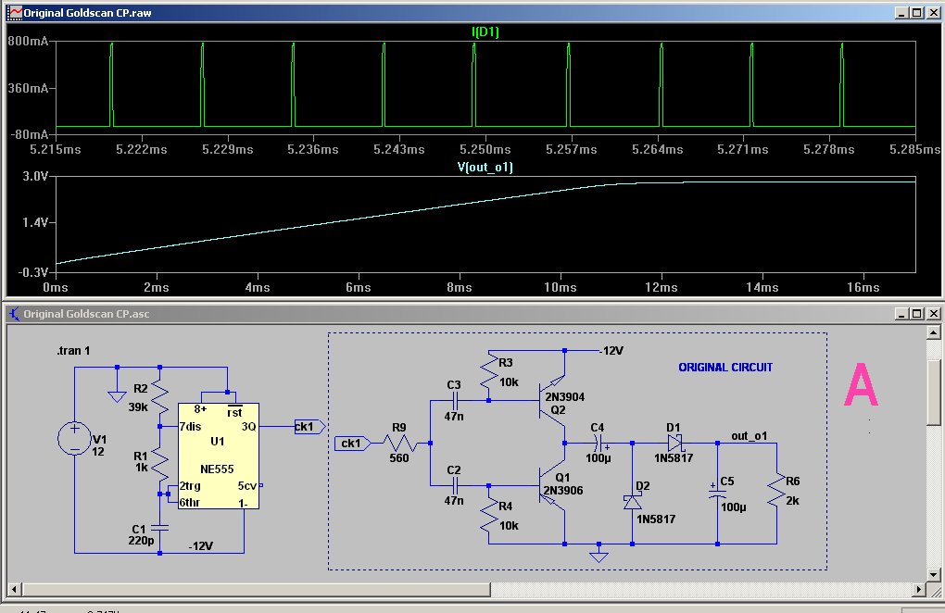Click the D1 1N5817 diode symbol
The height and width of the screenshot is (613, 945).
676,444
